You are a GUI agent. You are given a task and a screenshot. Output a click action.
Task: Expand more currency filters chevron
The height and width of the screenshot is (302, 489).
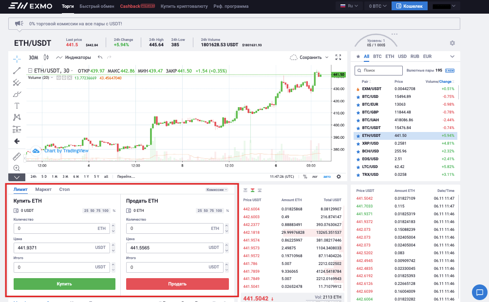pyautogui.click(x=452, y=57)
